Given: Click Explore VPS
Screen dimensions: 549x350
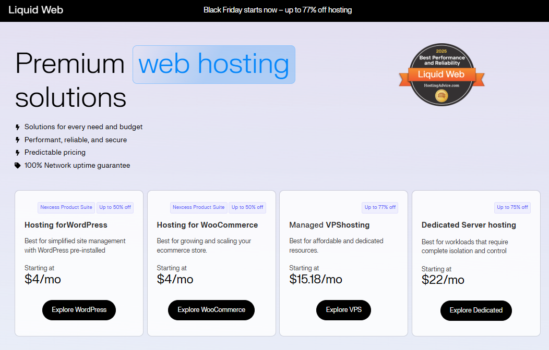Looking at the screenshot, I should 343,310.
